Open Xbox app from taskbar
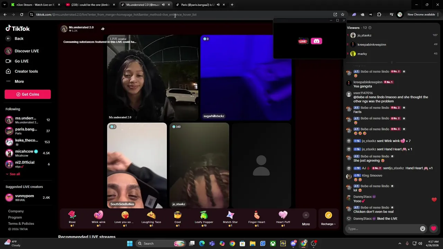 [x=273, y=243]
